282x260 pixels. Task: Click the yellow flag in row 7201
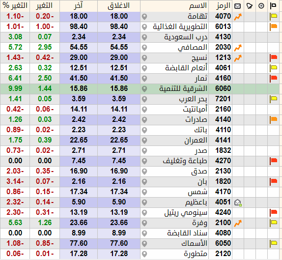(273, 99)
